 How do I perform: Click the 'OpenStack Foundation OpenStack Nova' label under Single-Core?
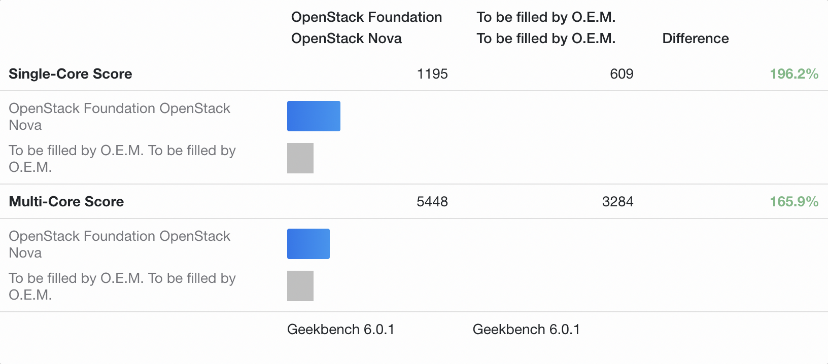coord(120,117)
